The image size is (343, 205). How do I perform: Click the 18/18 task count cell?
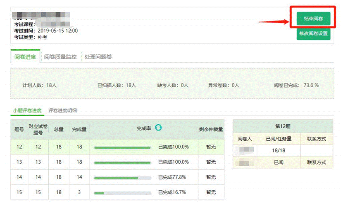click(277, 151)
